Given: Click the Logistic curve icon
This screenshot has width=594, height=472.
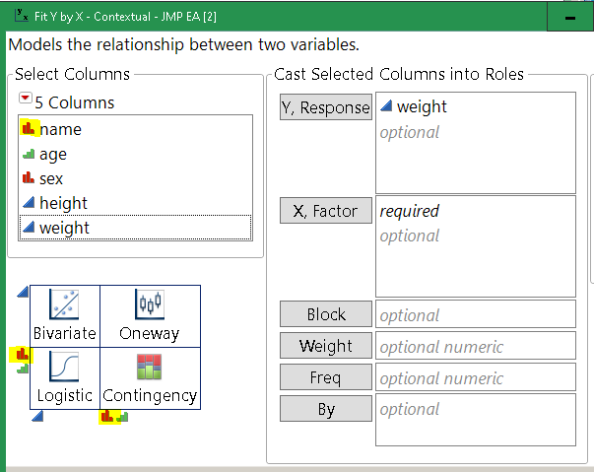Looking at the screenshot, I should click(x=64, y=368).
